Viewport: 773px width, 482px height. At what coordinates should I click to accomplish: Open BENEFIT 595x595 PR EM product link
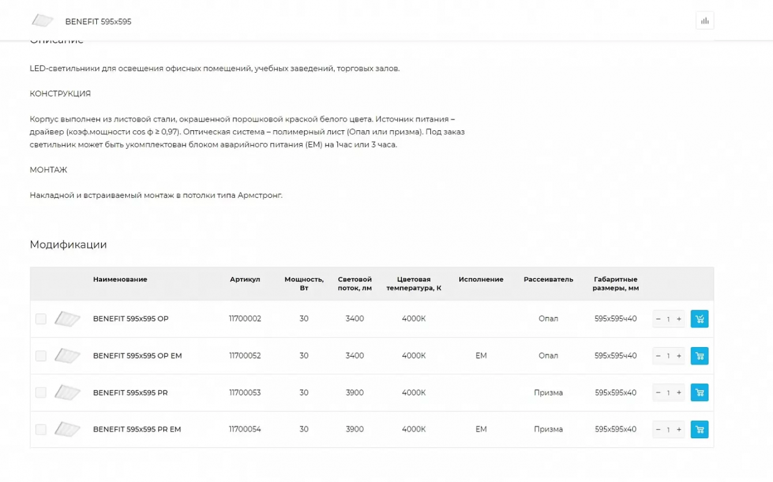tap(137, 430)
